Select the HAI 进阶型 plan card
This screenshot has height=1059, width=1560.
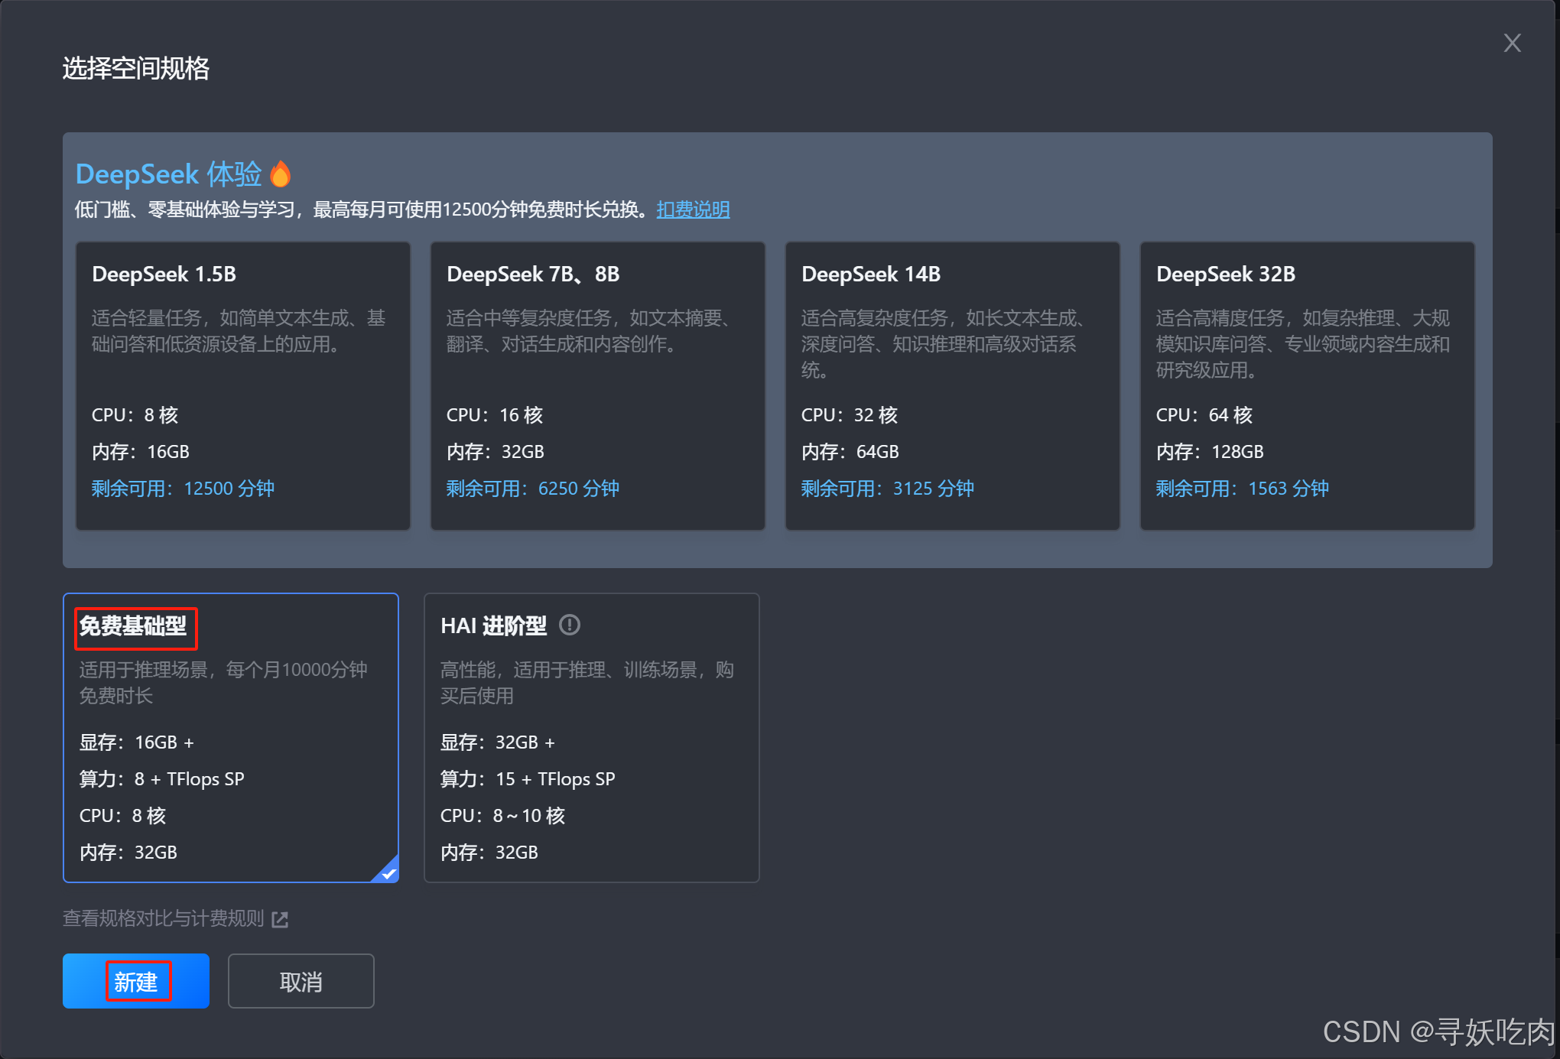(x=592, y=738)
